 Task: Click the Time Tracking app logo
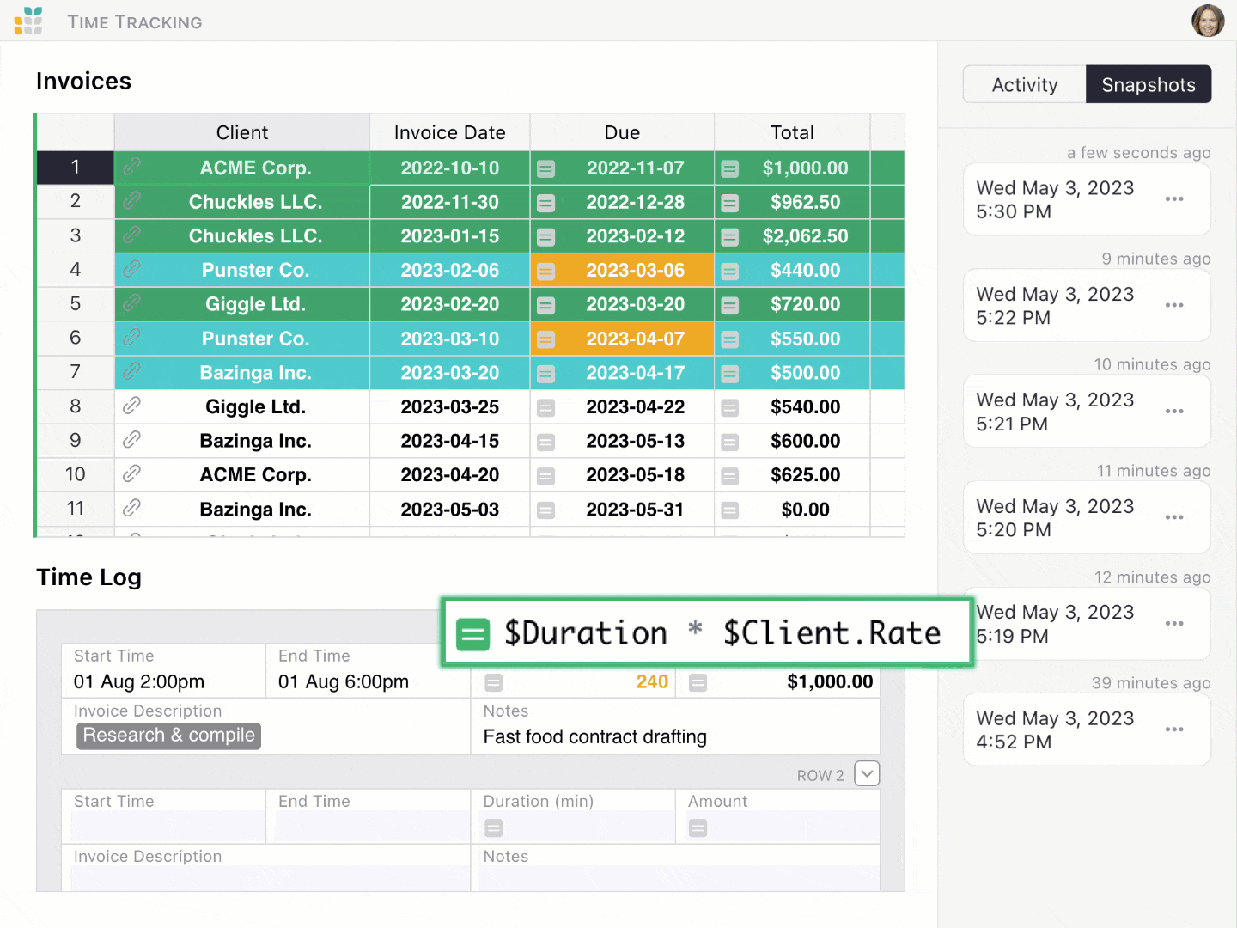pyautogui.click(x=28, y=20)
